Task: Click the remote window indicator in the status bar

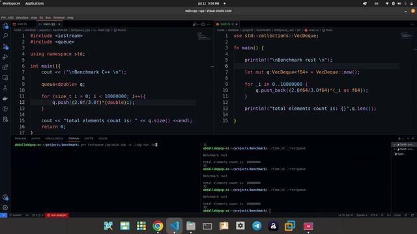Action: click(x=3, y=215)
